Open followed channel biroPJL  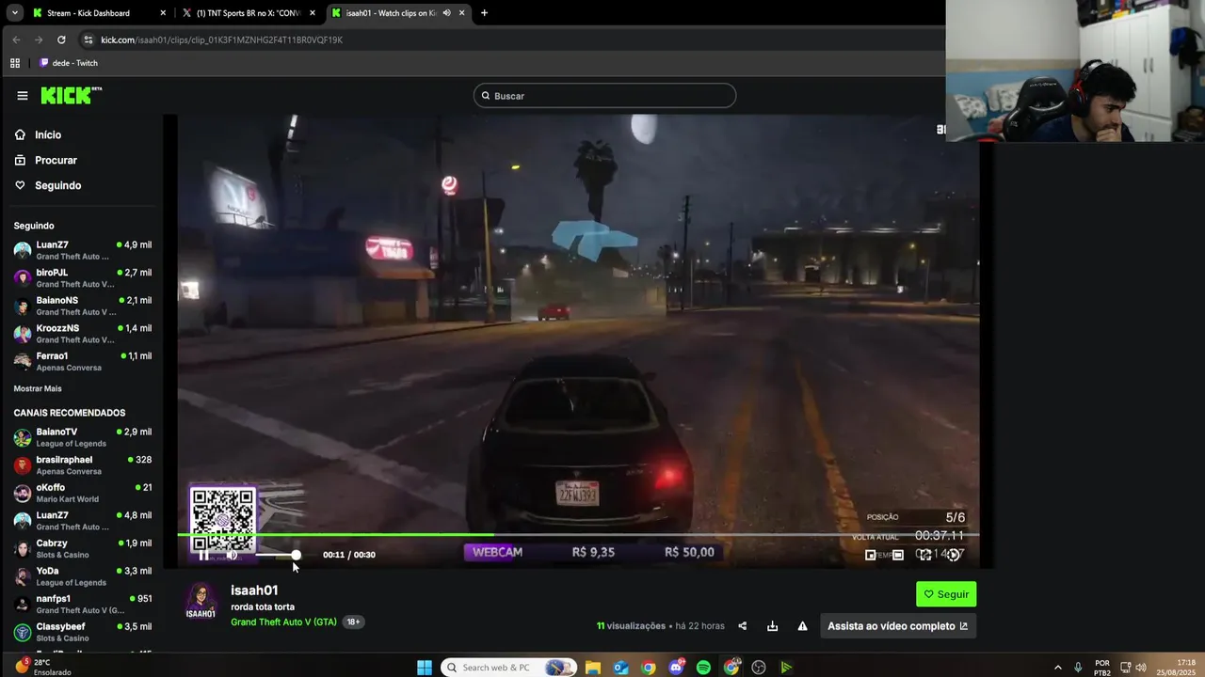[x=83, y=277]
